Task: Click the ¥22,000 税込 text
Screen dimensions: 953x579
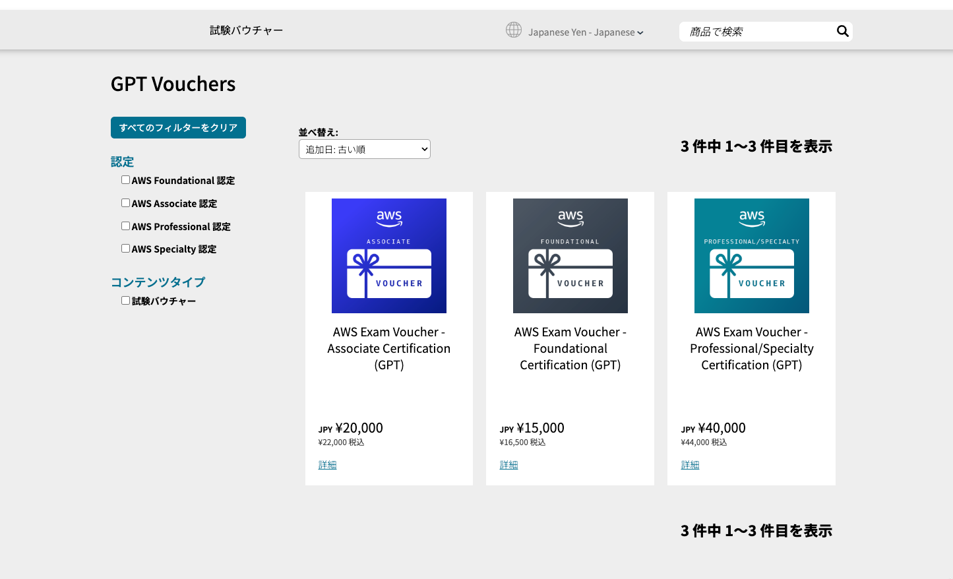Action: [341, 442]
